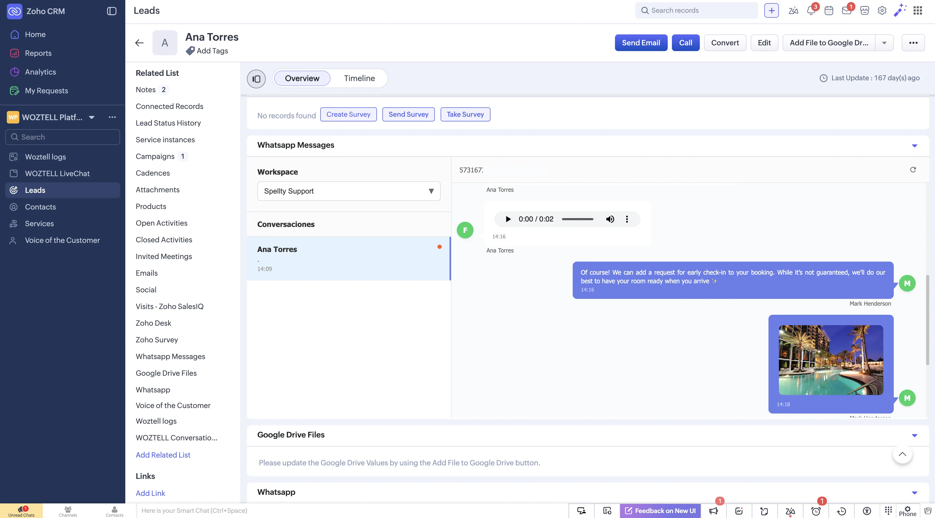
Task: Switch to the Overview tab
Action: click(x=302, y=78)
